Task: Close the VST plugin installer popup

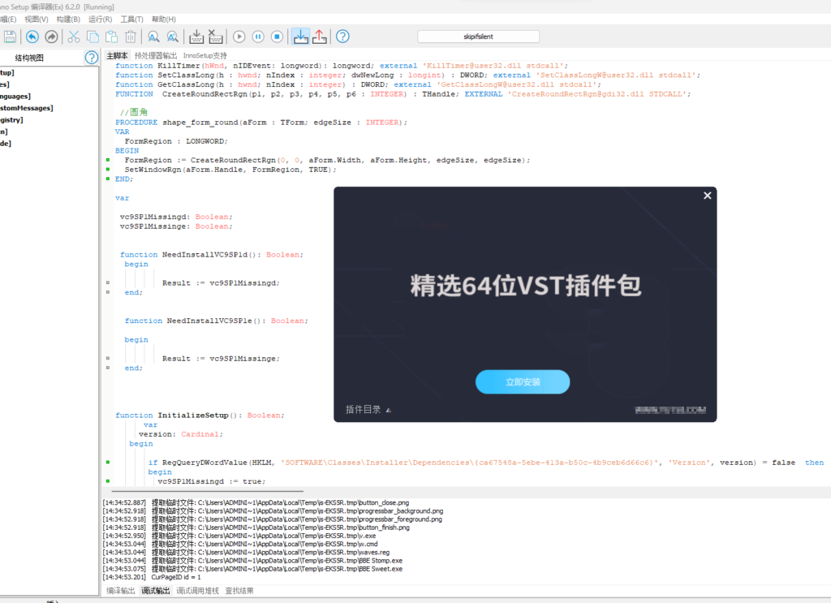Action: tap(707, 196)
